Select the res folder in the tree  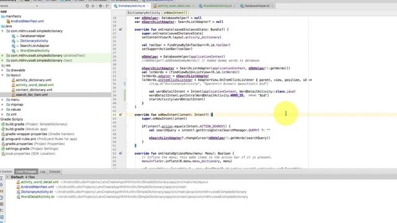(x=8, y=66)
